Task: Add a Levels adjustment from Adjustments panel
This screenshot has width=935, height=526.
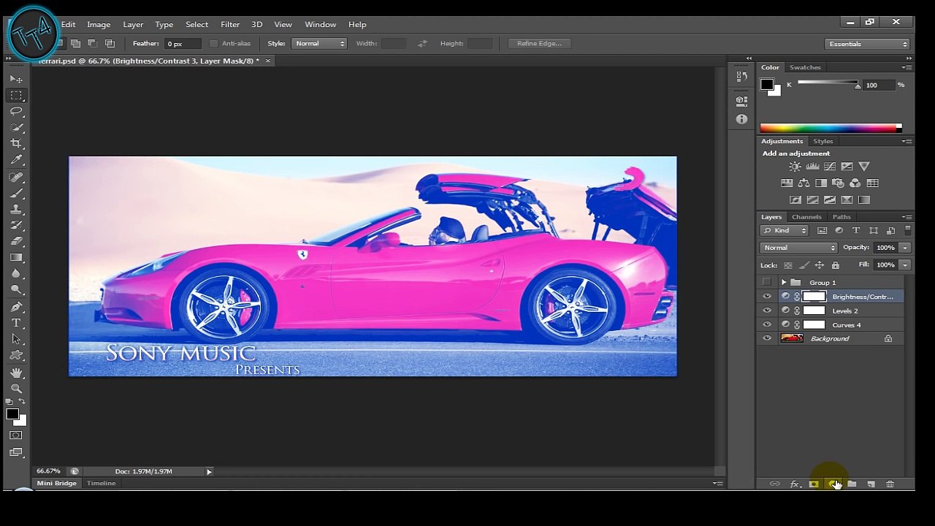Action: [812, 167]
